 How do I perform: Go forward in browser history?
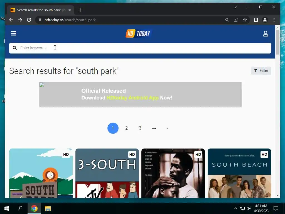click(x=20, y=20)
